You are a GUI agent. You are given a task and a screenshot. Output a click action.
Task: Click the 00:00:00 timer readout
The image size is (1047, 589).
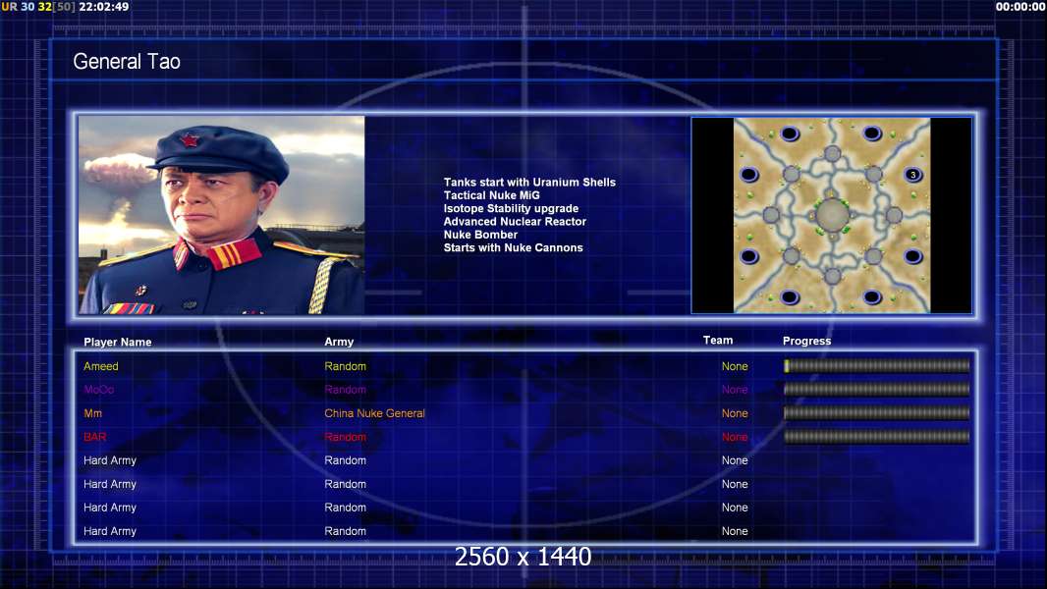coord(1019,7)
